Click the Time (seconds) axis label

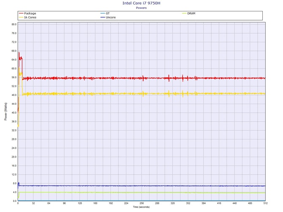(x=141, y=207)
